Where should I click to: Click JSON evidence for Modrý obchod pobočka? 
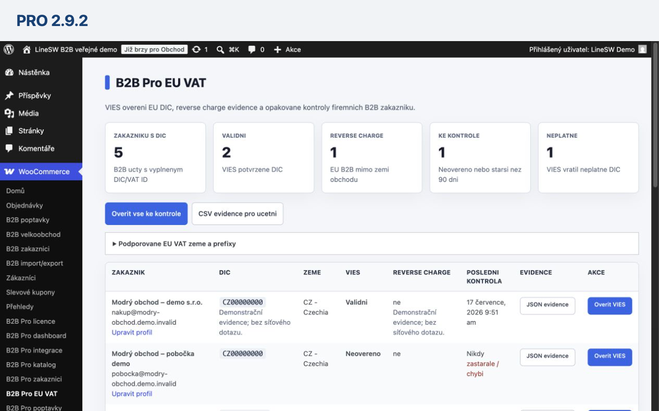[x=547, y=357]
